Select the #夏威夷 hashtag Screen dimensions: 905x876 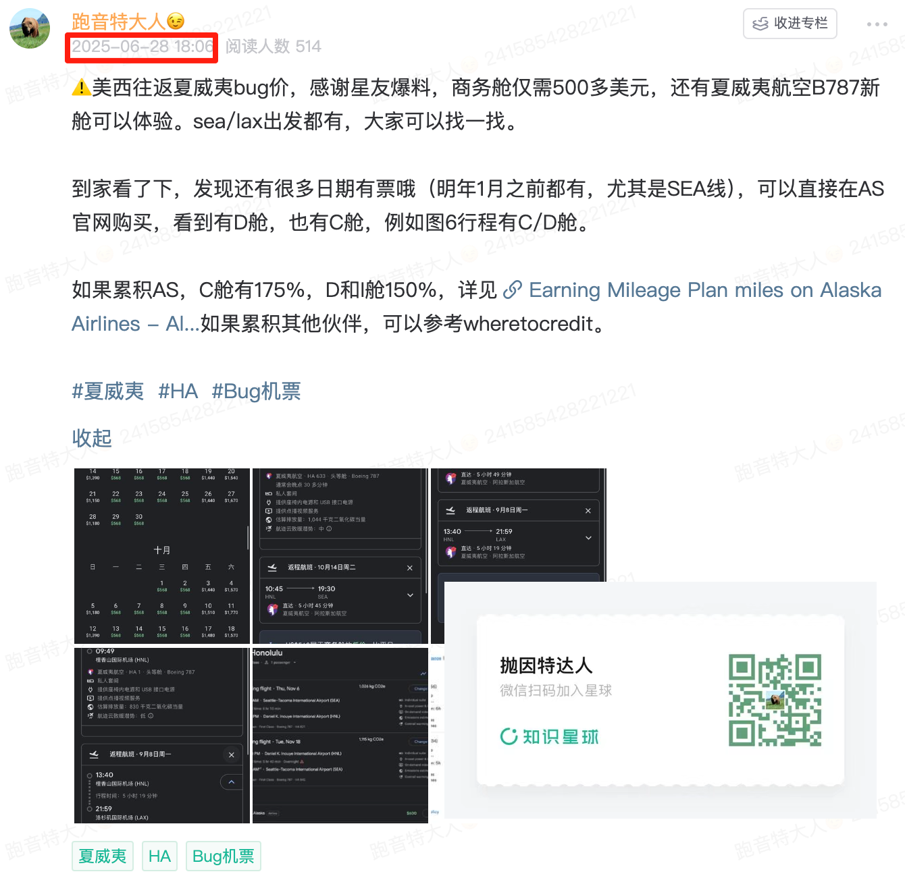click(x=108, y=391)
